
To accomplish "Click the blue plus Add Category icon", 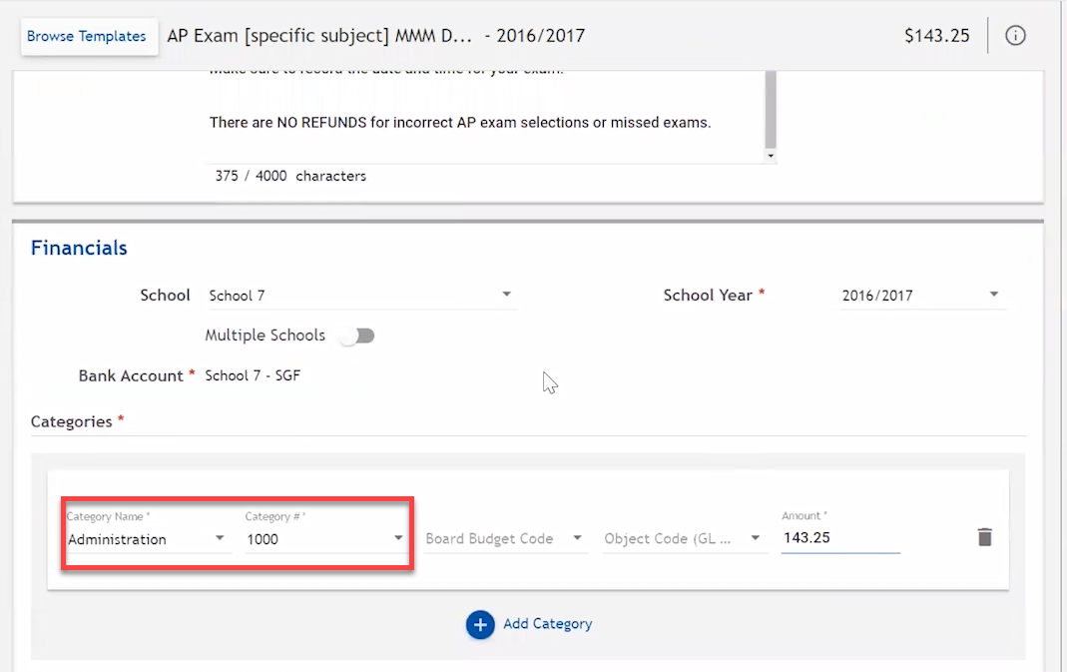I will [x=480, y=624].
